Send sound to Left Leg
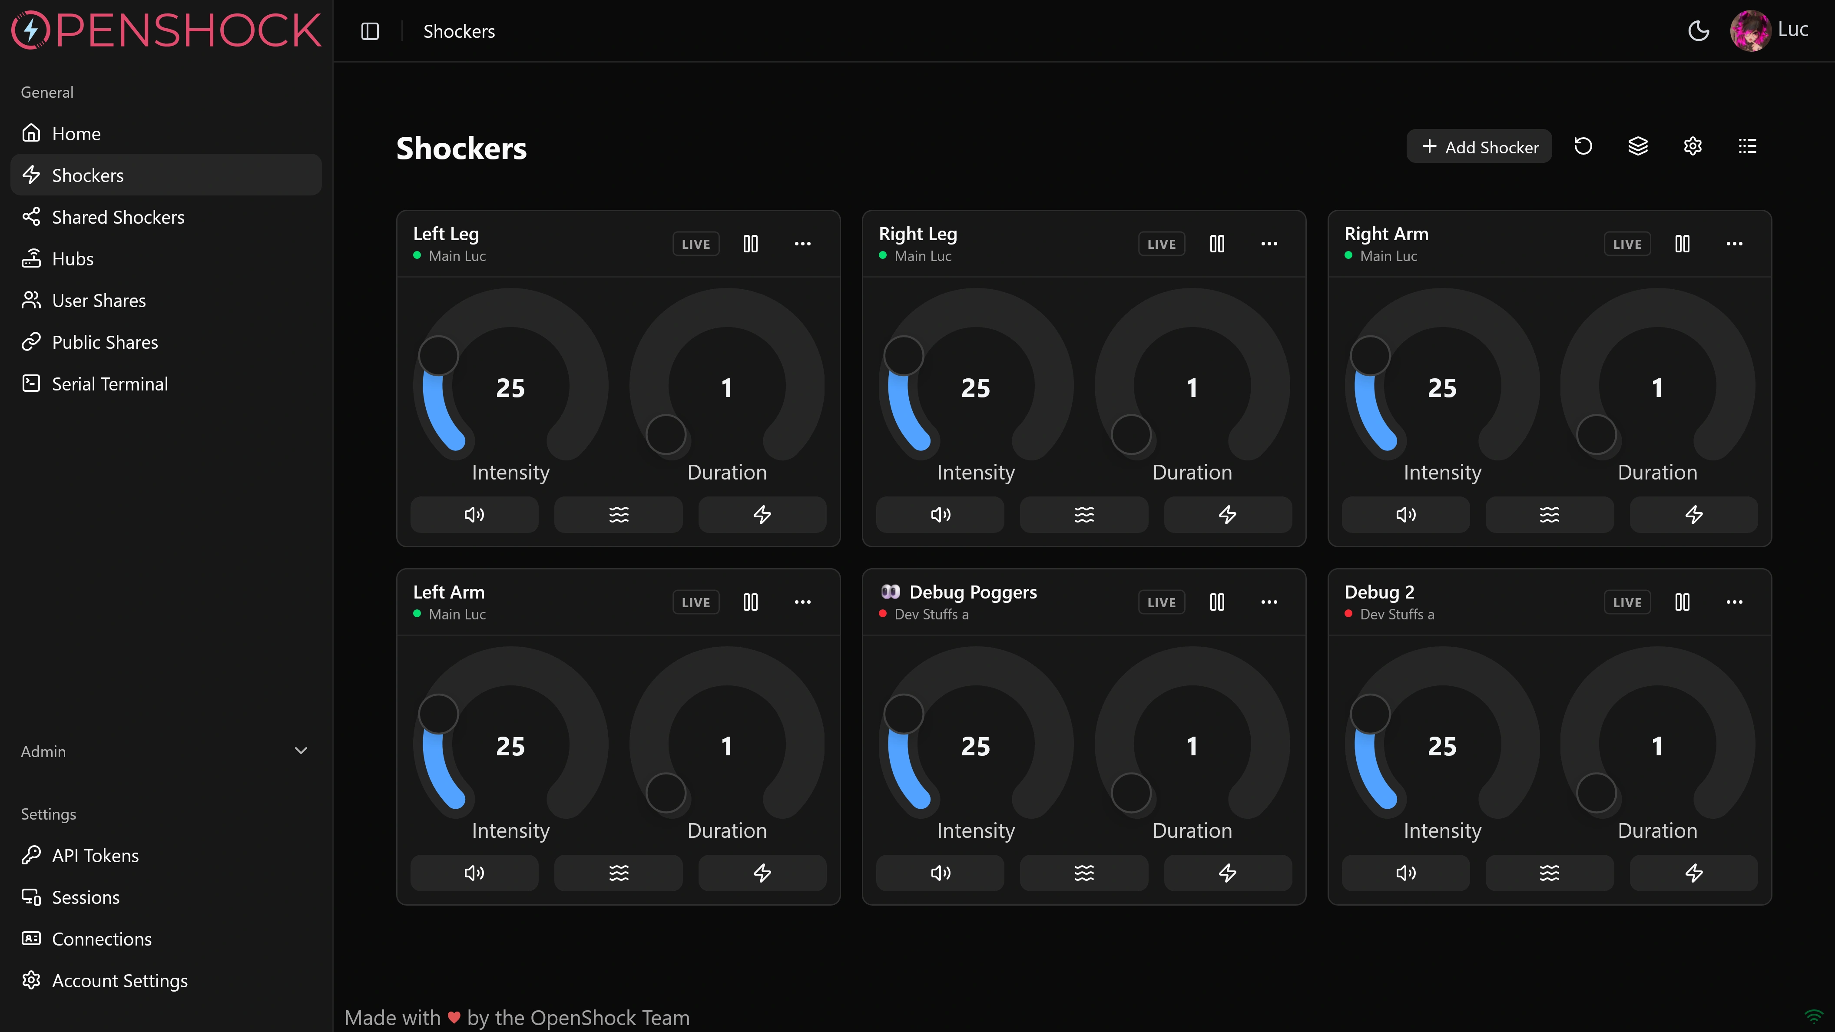Image resolution: width=1835 pixels, height=1032 pixels. (x=474, y=514)
